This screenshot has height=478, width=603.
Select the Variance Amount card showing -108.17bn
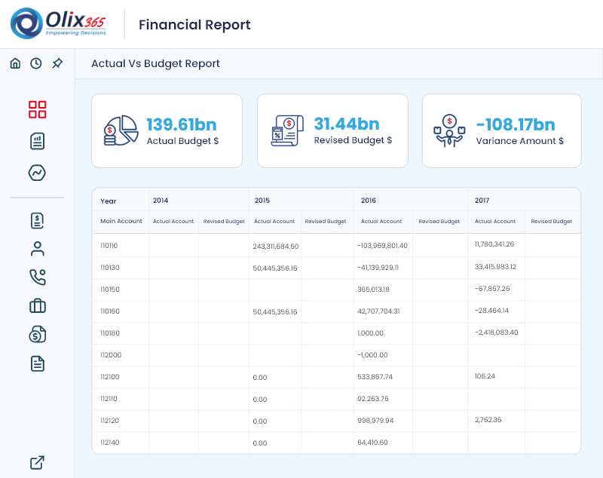pos(501,130)
